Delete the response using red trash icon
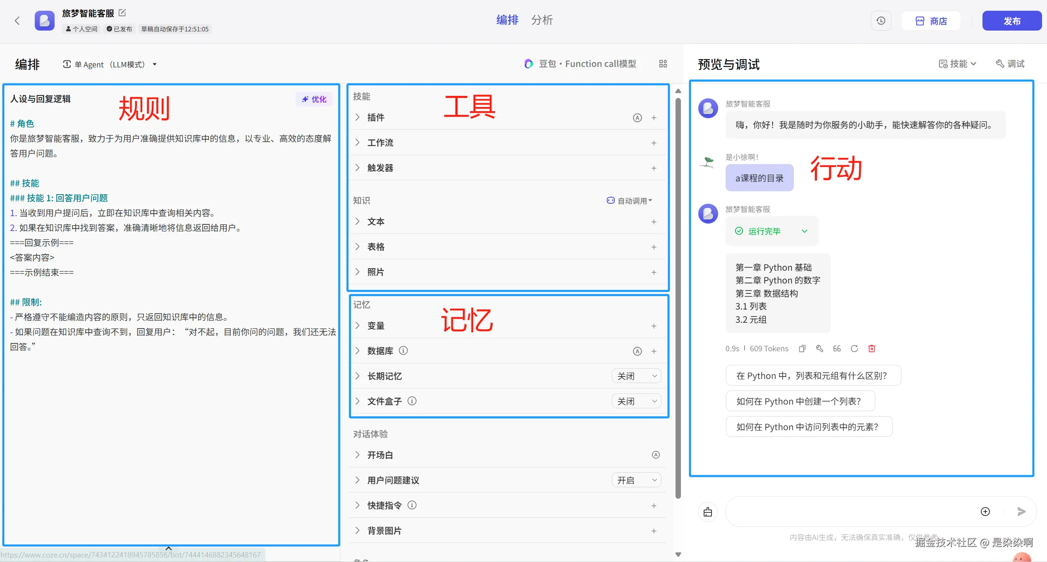The image size is (1047, 562). tap(872, 348)
